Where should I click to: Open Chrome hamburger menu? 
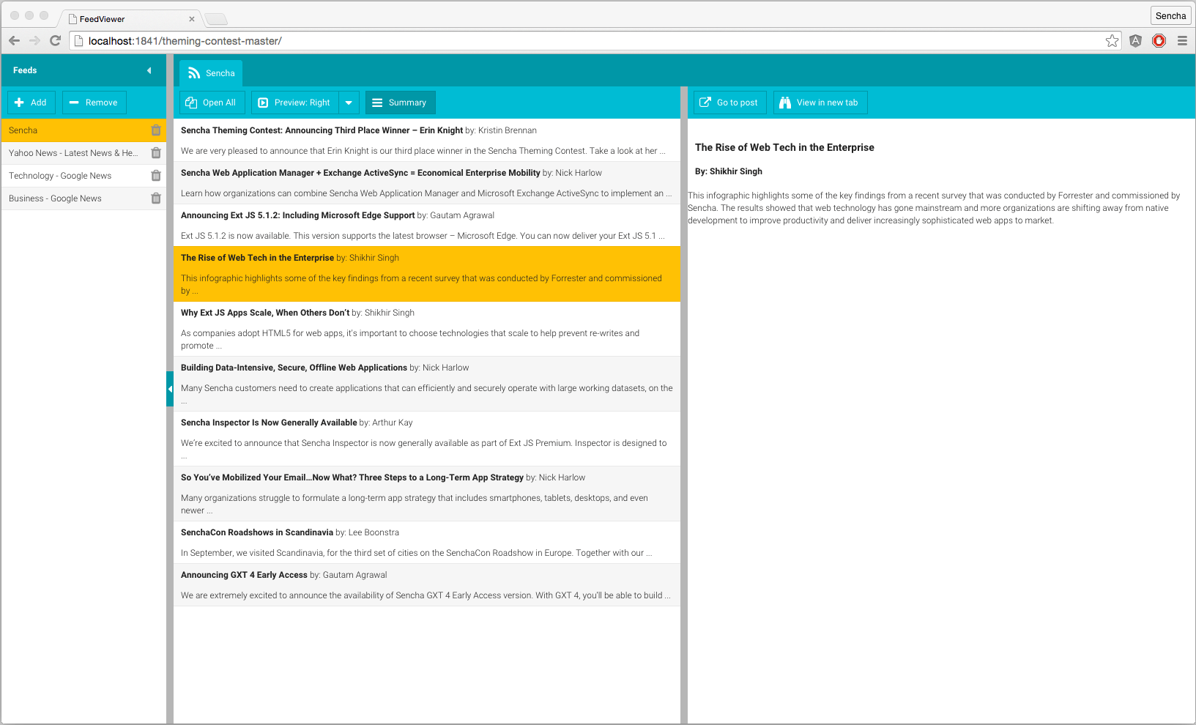pyautogui.click(x=1182, y=41)
